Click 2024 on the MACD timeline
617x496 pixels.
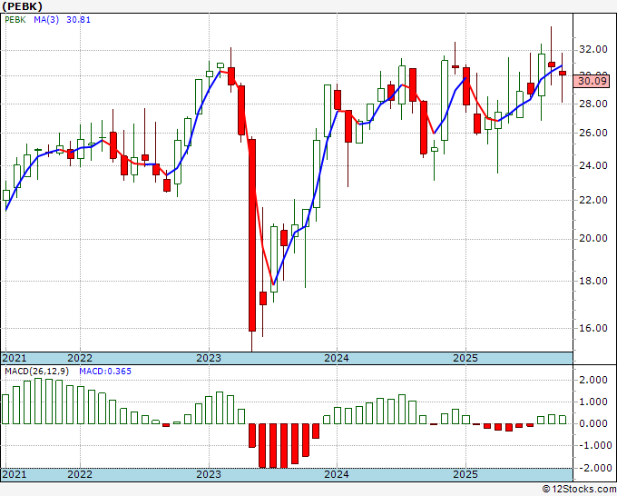337,474
